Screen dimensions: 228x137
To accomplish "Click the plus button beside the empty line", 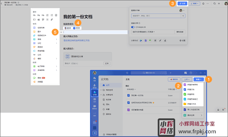I will 61,32.
